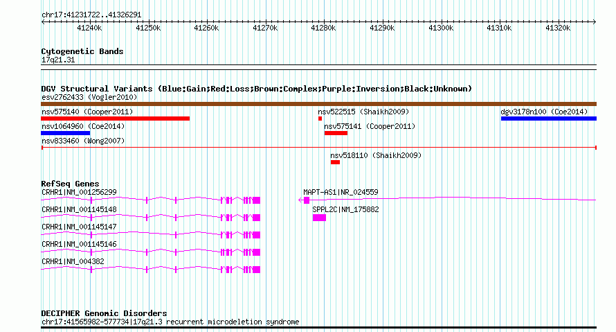Open the nsv833460 (Wong2007) variant label
Screen dimensions: 616x332
[x=83, y=141]
